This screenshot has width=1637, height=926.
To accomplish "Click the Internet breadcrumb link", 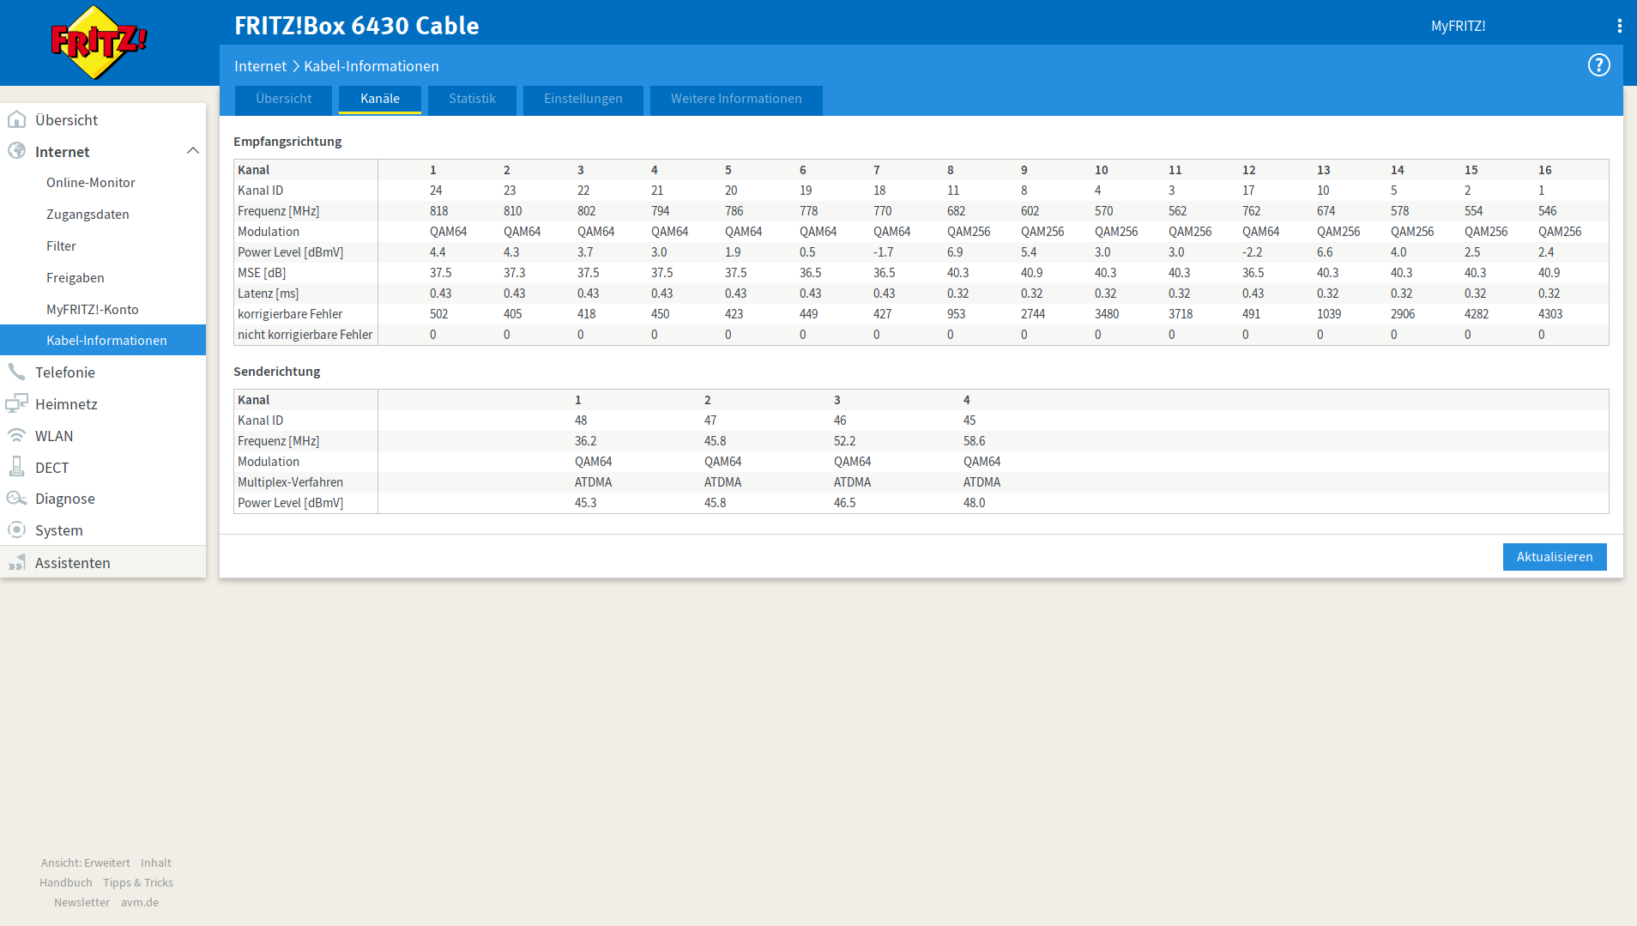I will [x=260, y=66].
